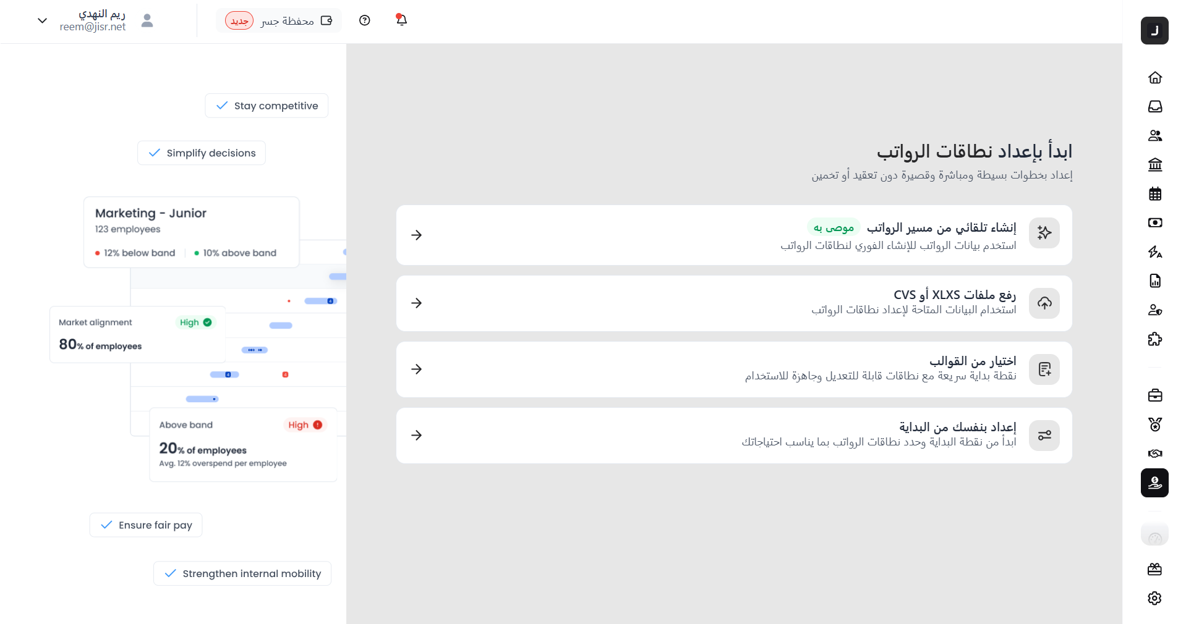Click the Ensure fair pay check chip
The image size is (1186, 624).
146,525
